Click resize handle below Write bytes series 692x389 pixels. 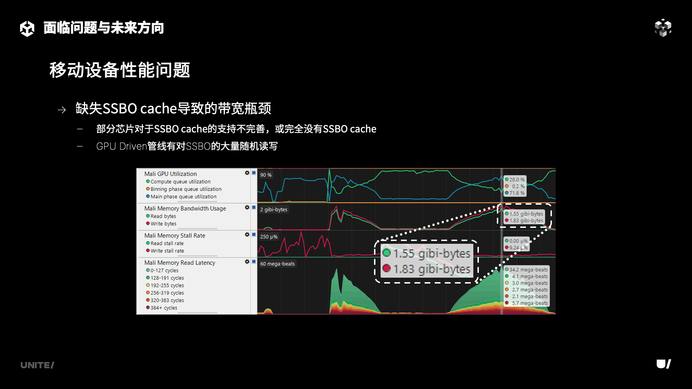(197, 229)
